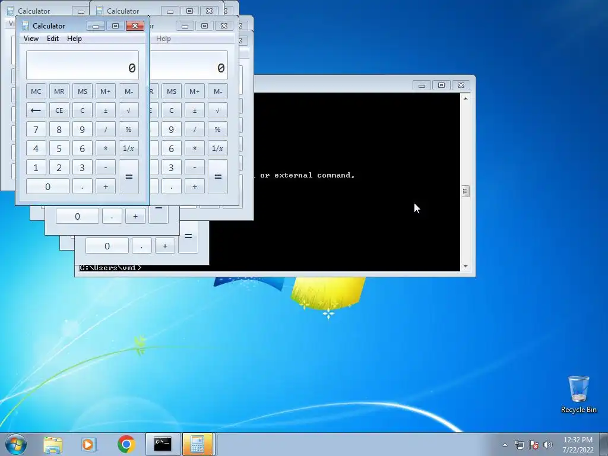Click the volume speaker tray icon

[x=548, y=445]
